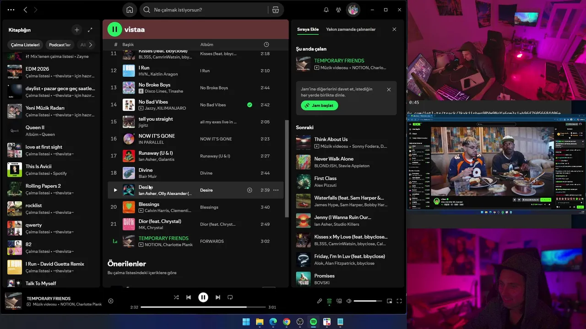
Task: Expand the library panel
Action: pos(90,30)
